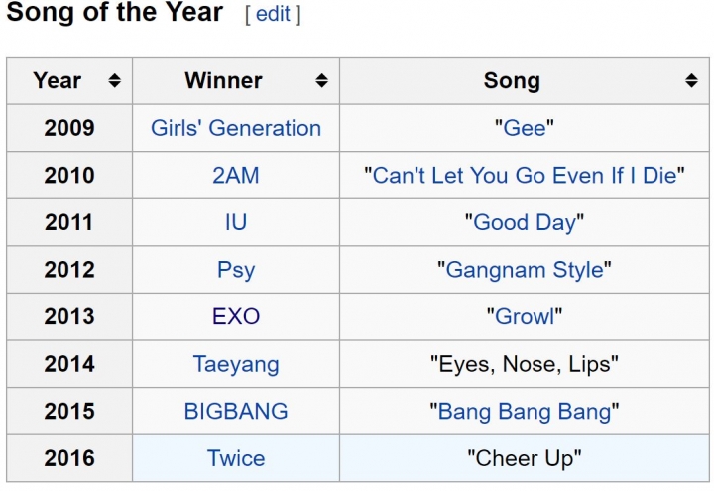Open EXO artist link

(x=236, y=317)
